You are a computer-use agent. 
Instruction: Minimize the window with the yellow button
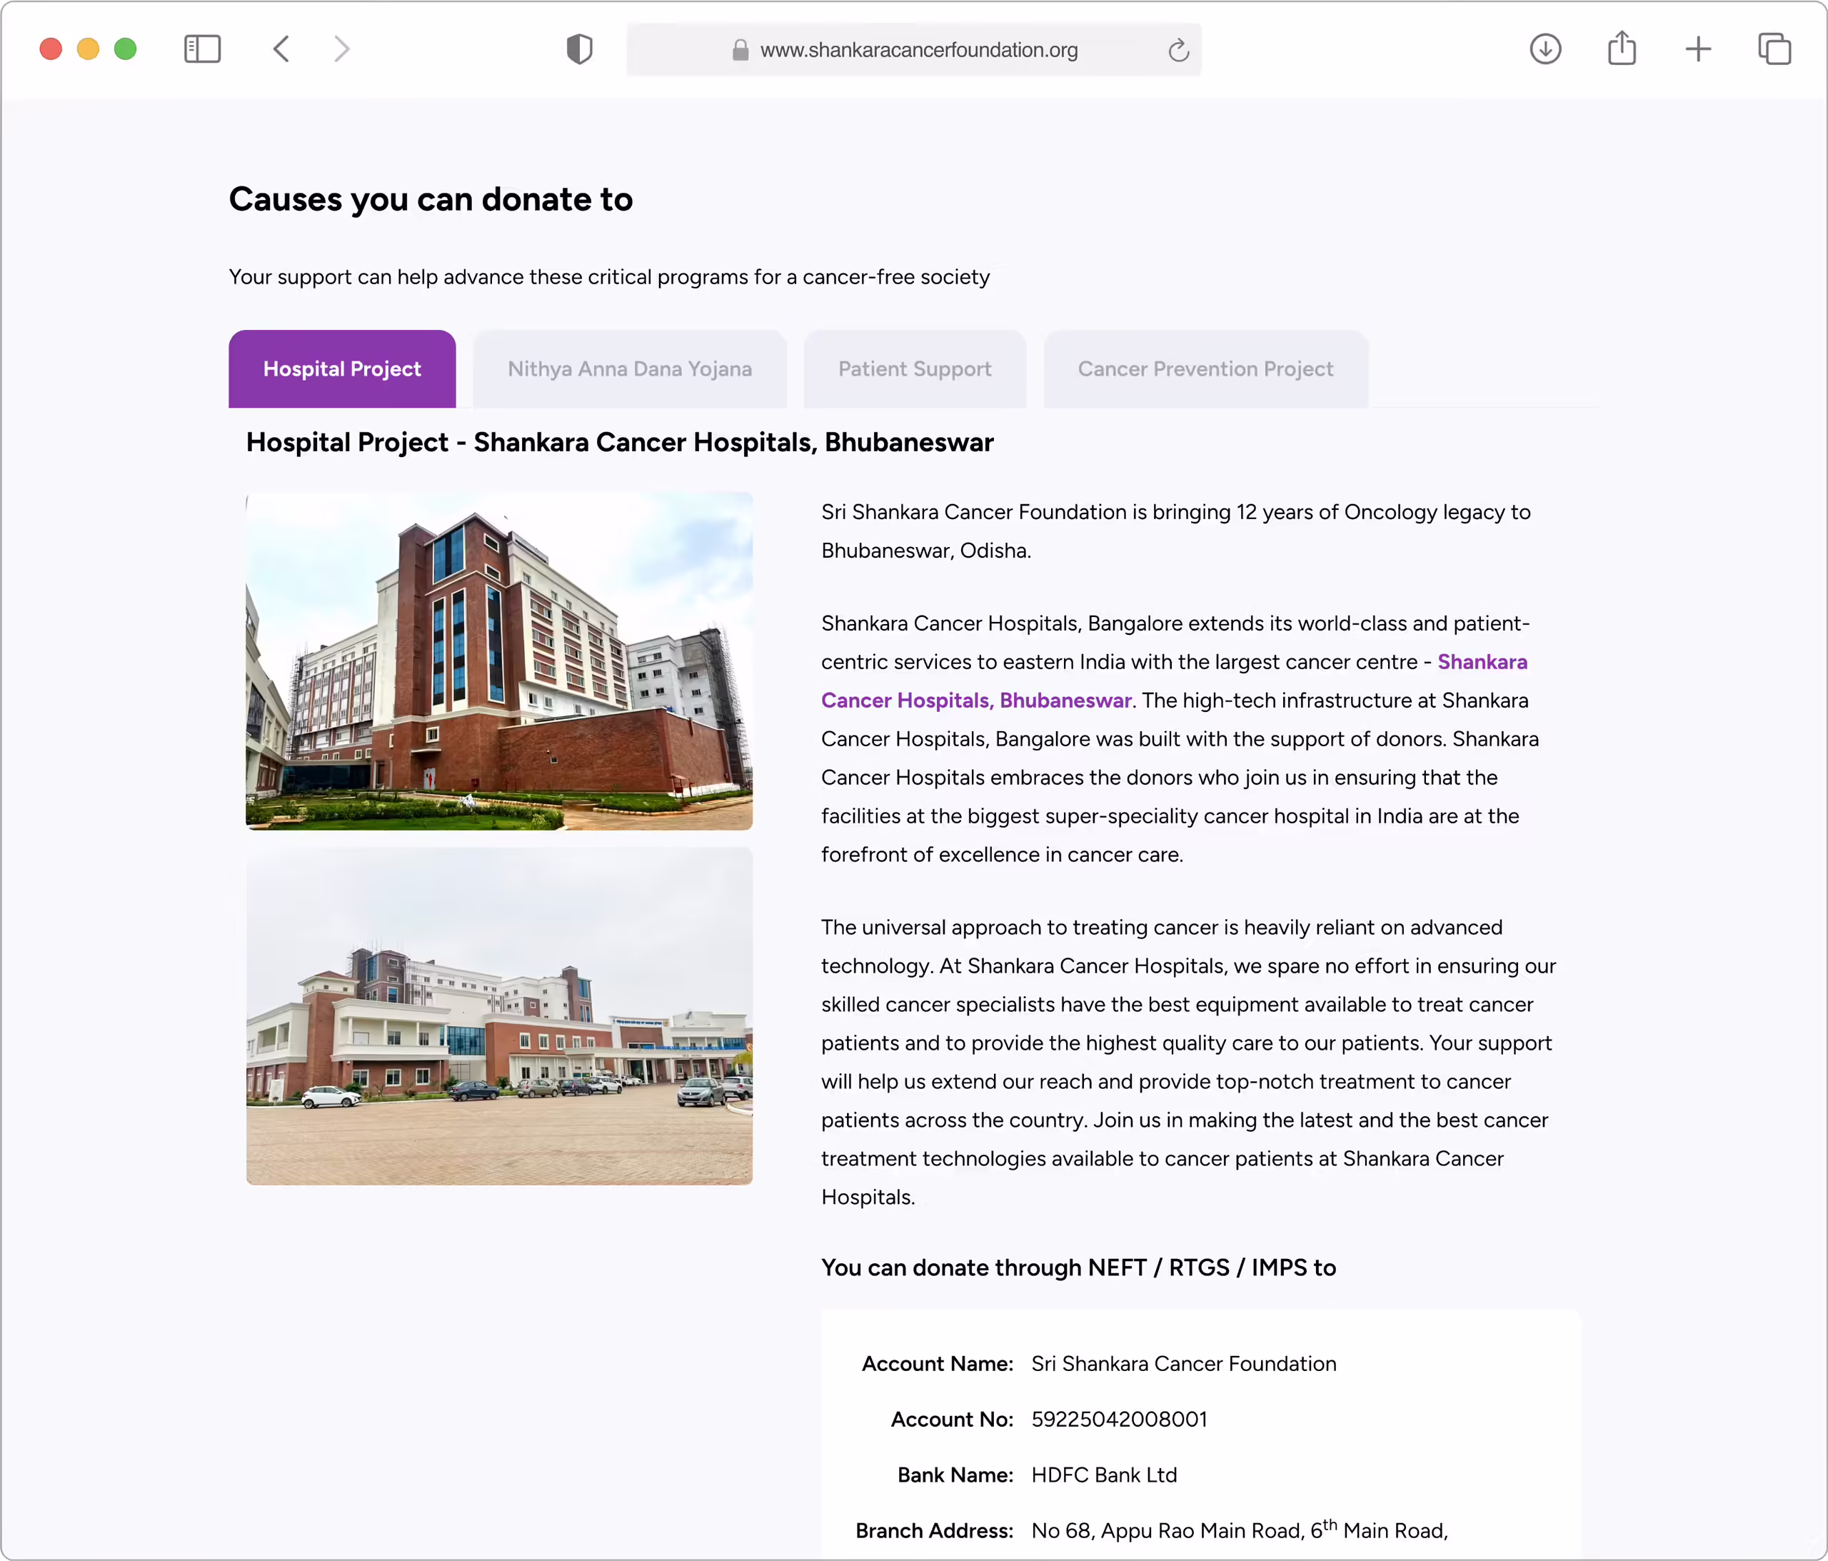coord(89,49)
